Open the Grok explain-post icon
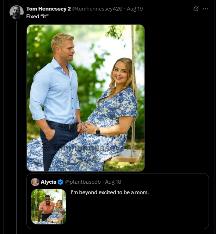This screenshot has width=216, height=234. [196, 9]
